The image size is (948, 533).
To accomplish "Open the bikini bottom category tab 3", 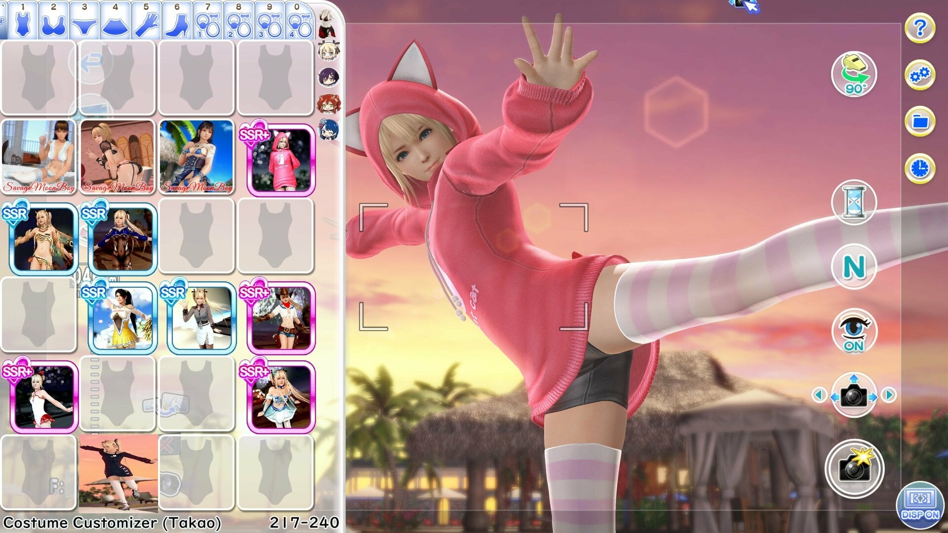I will click(84, 21).
